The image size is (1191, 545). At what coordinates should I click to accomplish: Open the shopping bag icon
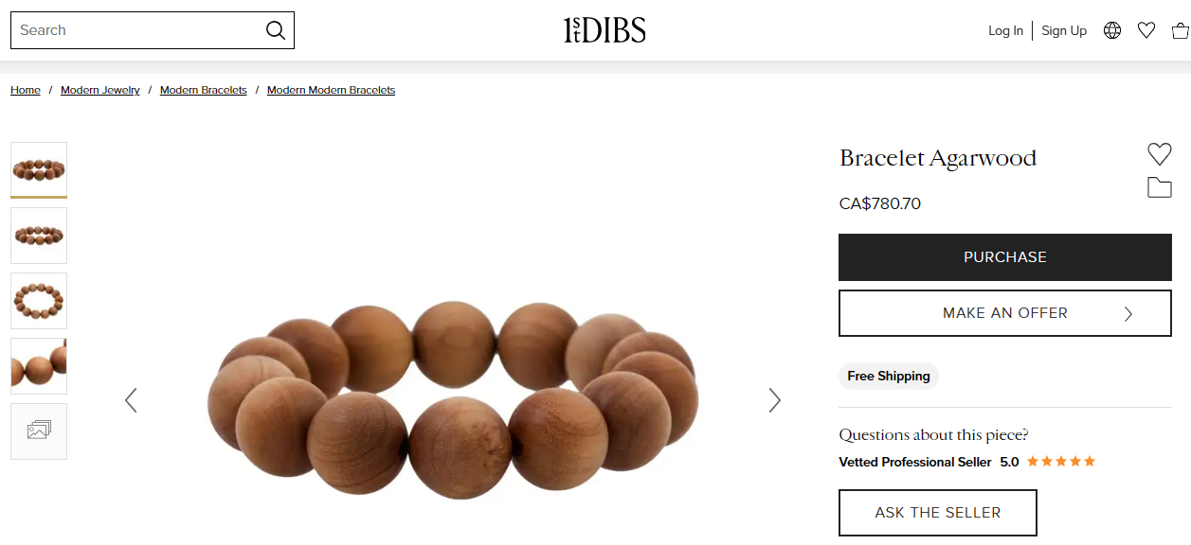coord(1180,30)
